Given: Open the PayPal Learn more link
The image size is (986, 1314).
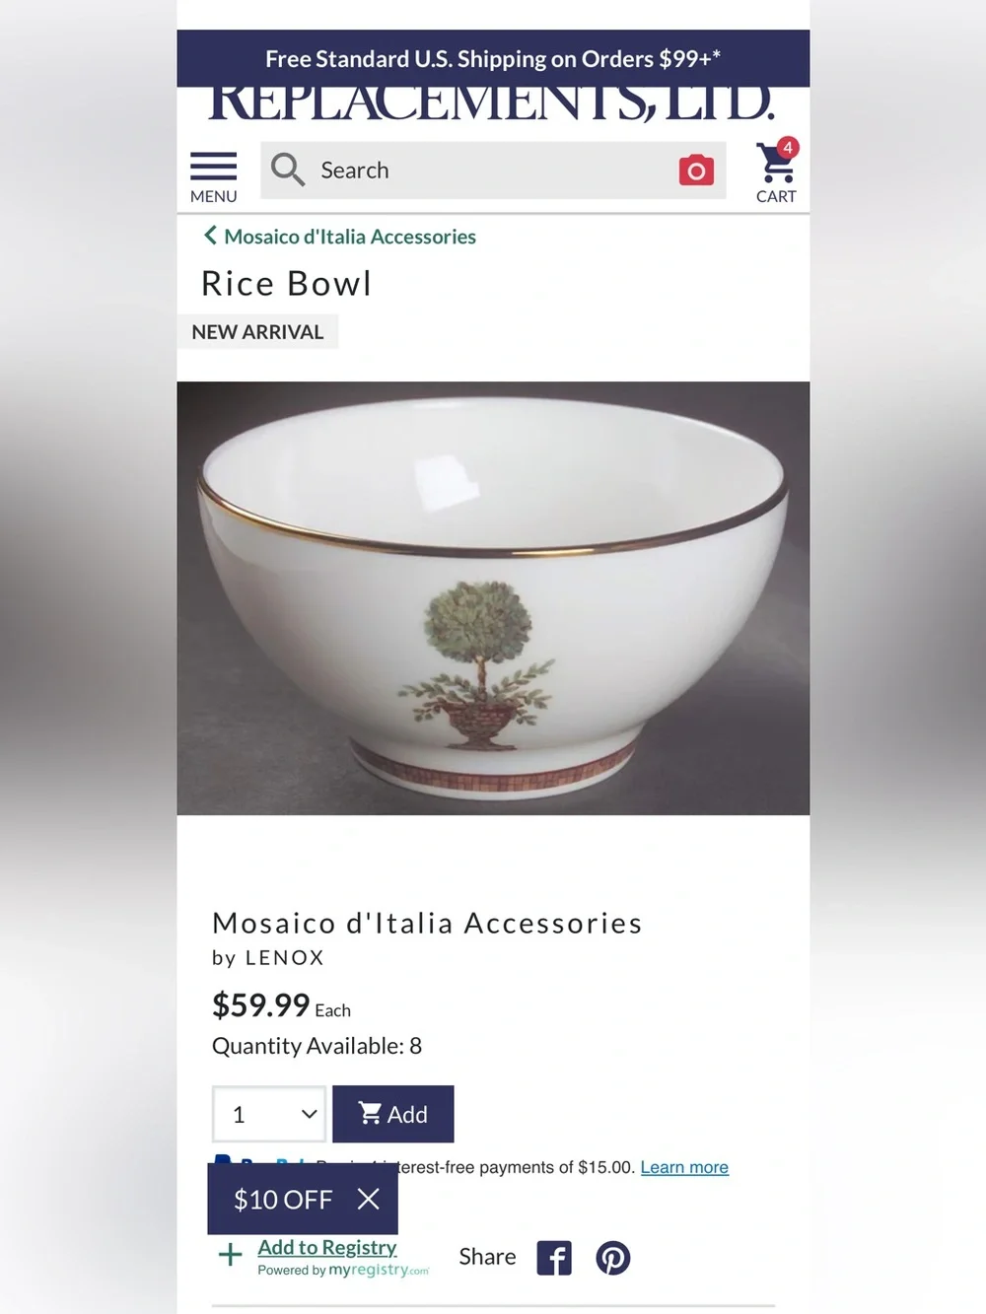Looking at the screenshot, I should point(684,1167).
